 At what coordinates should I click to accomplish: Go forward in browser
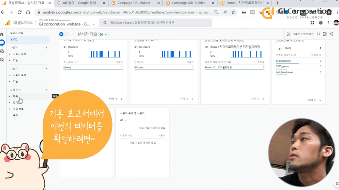11,12
